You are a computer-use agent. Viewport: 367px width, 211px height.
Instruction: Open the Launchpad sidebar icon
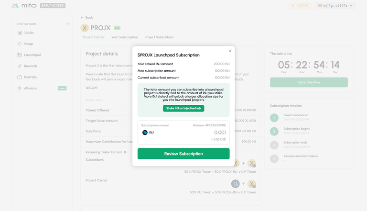pyautogui.click(x=20, y=55)
